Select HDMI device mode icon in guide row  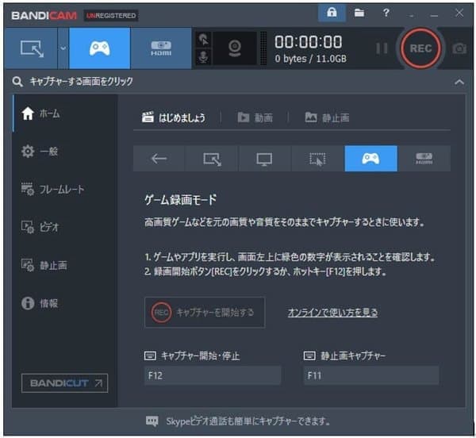coord(424,159)
